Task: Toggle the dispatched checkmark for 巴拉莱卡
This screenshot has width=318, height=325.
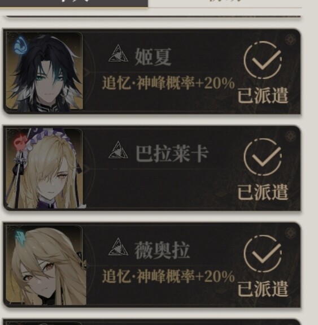Action: 263,157
